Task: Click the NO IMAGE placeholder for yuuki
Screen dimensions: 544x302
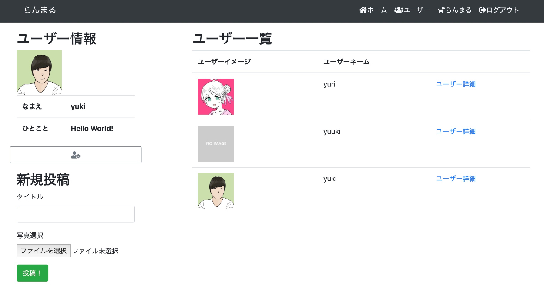Action: pos(215,144)
